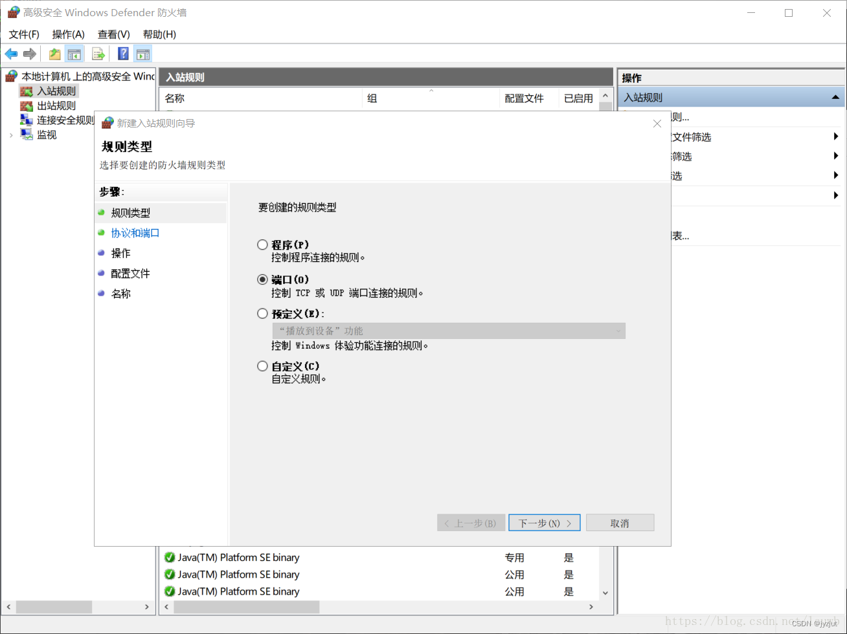Select the 规则类型 wizard step
This screenshot has width=847, height=634.
pyautogui.click(x=130, y=212)
